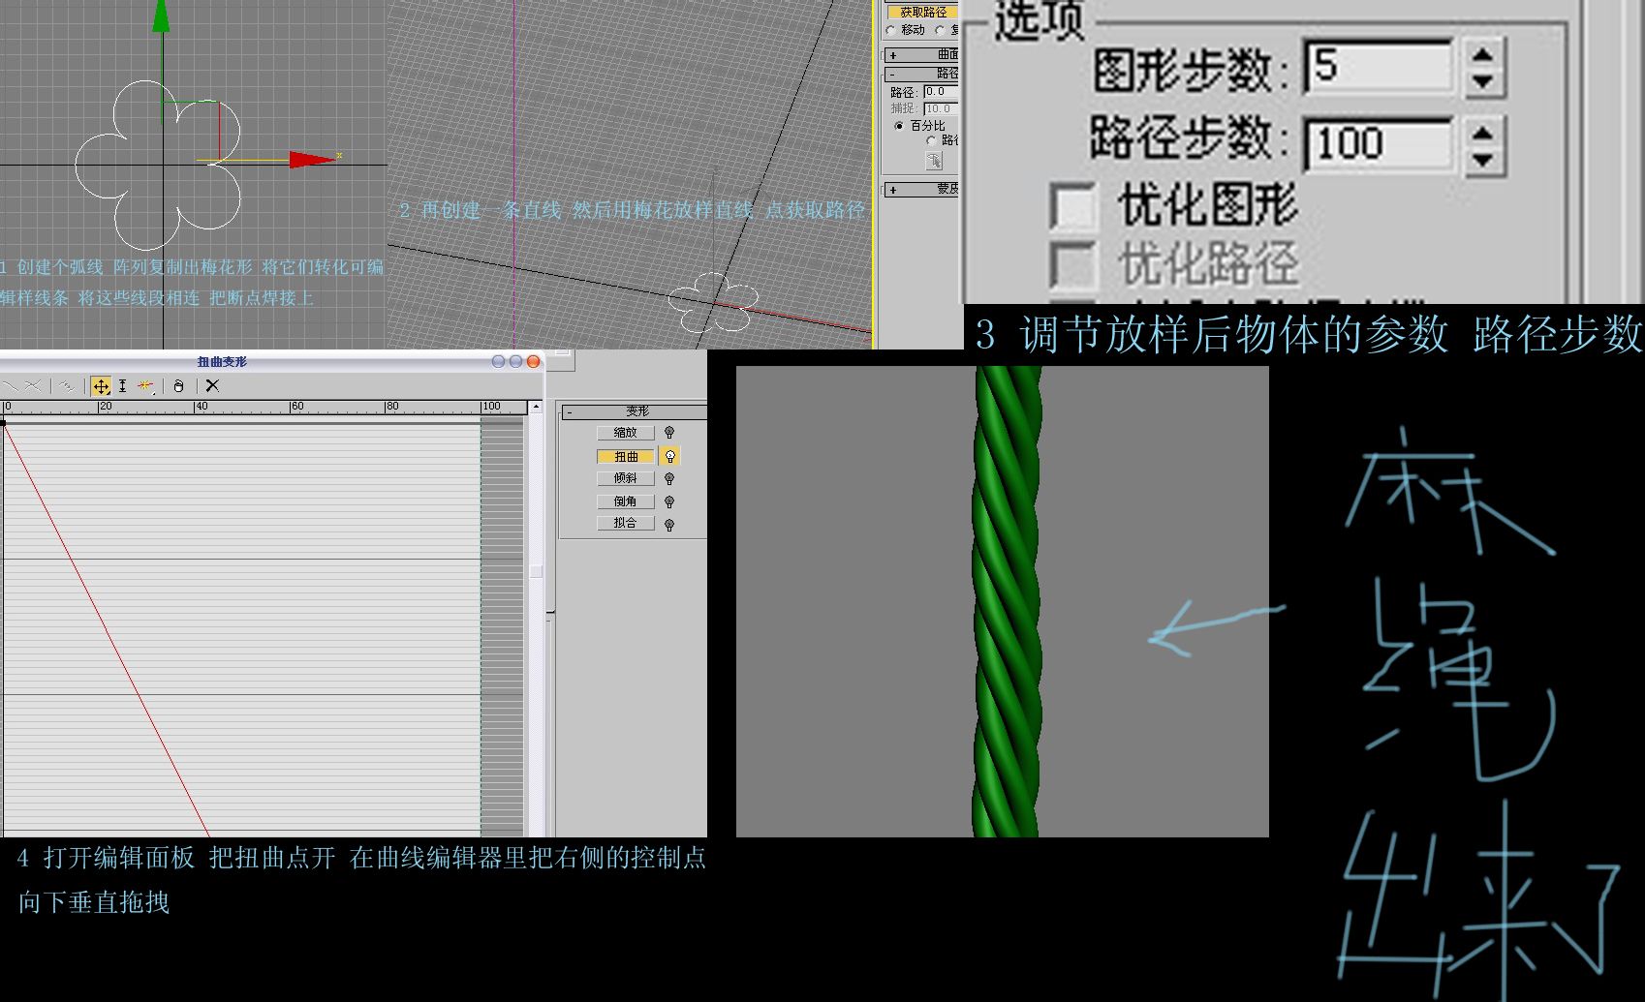This screenshot has width=1645, height=1002.
Task: Toggle the active lightbulb next to 扭曲
Action: [x=669, y=456]
